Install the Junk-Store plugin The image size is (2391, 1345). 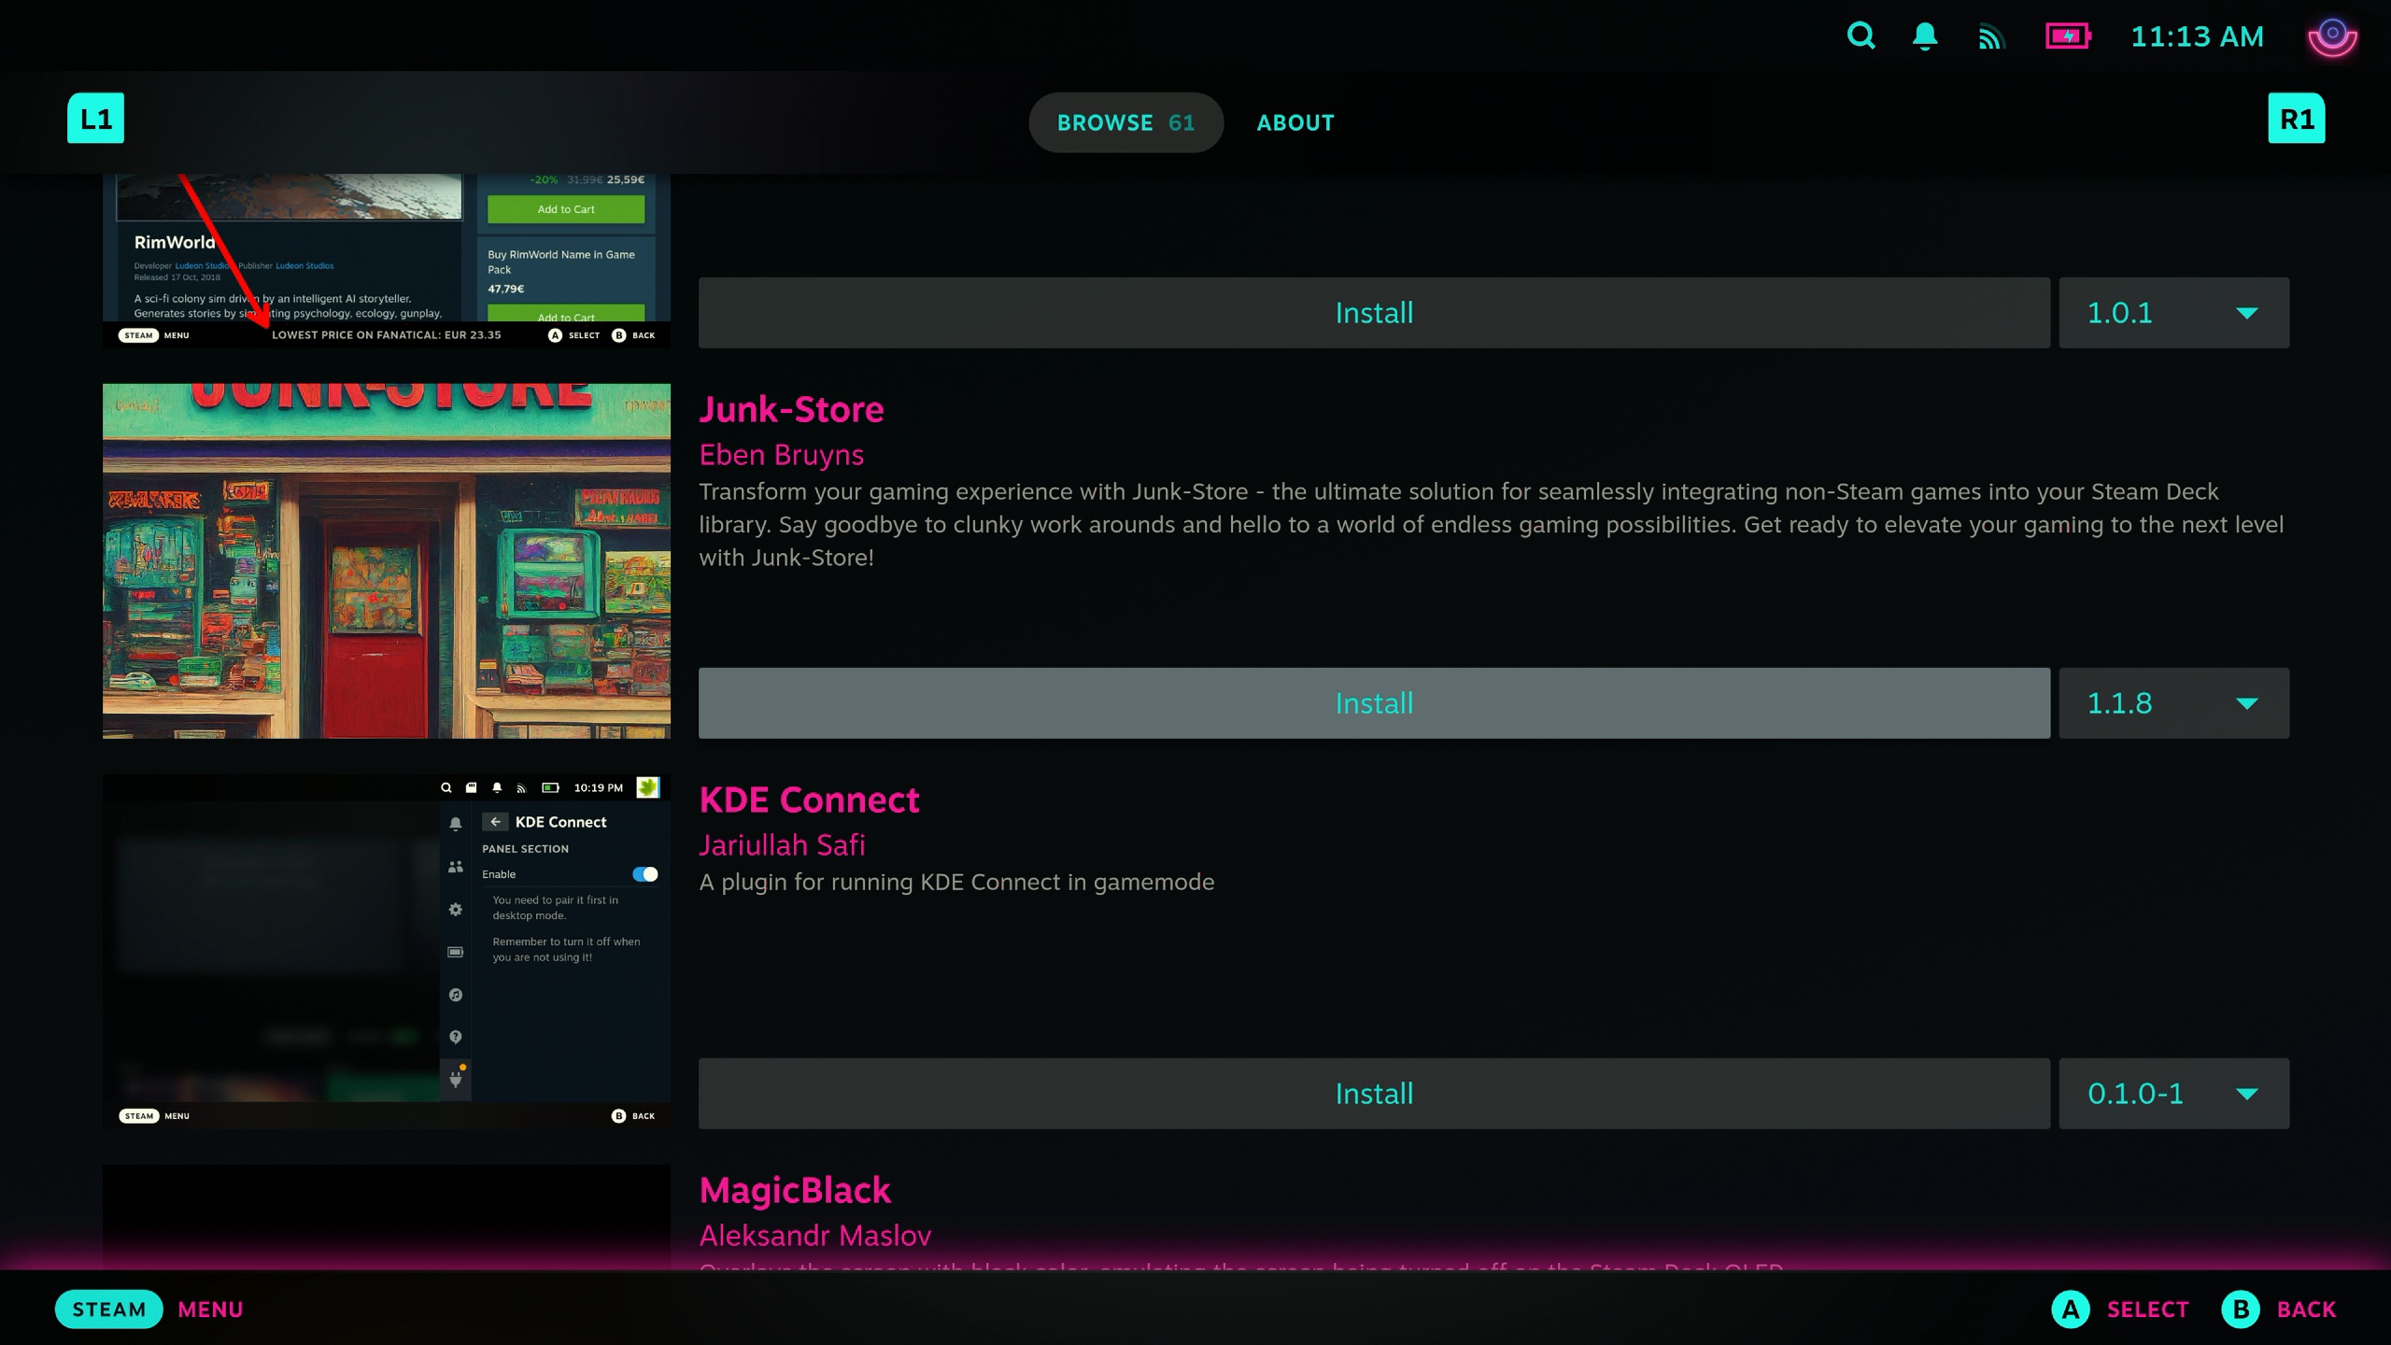[1374, 703]
